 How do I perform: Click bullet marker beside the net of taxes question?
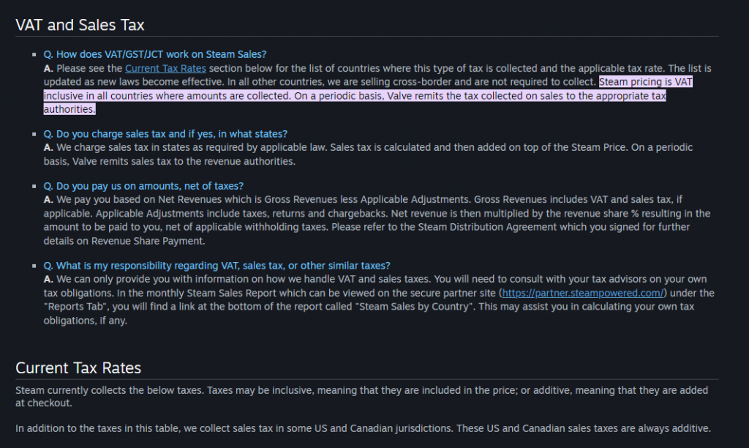(34, 186)
